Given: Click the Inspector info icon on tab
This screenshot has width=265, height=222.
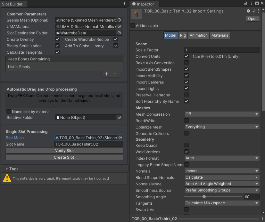Looking at the screenshot, I should [x=134, y=4].
